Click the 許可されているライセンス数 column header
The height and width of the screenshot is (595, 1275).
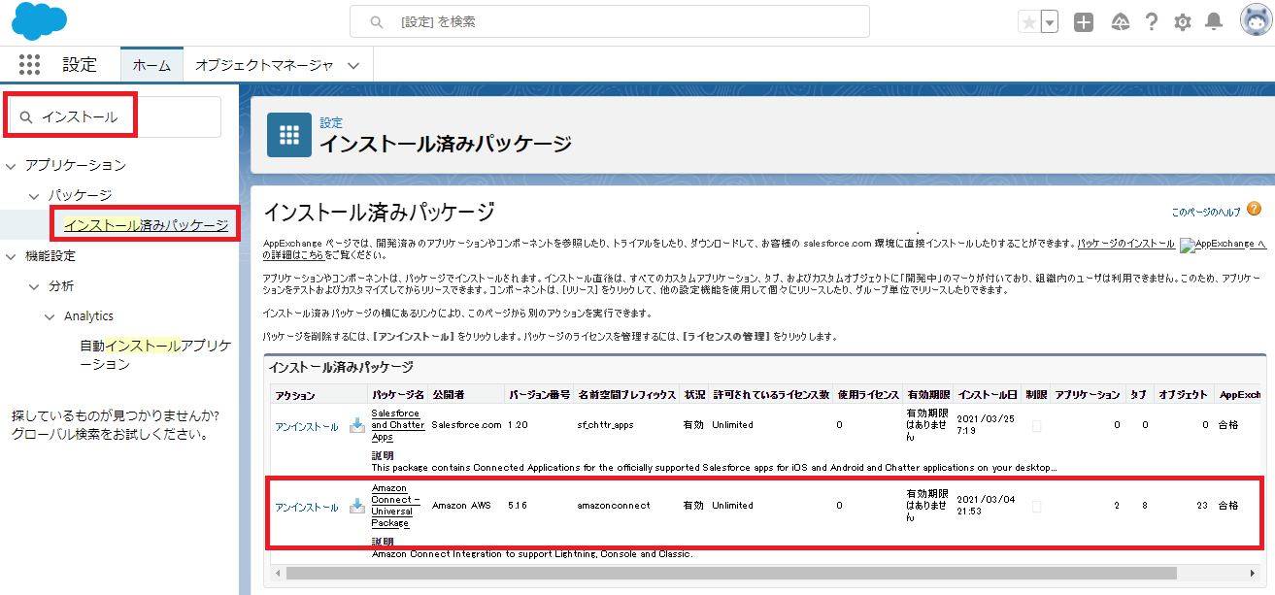[771, 395]
